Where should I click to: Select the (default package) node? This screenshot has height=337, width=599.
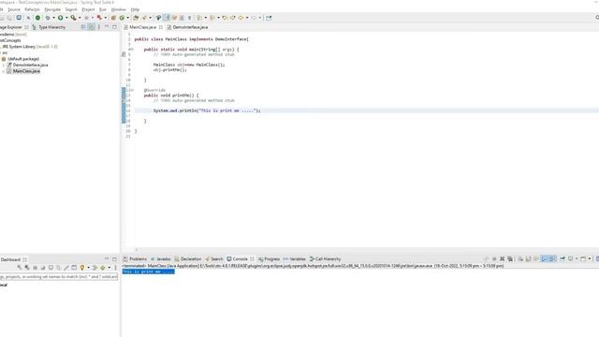pyautogui.click(x=23, y=59)
